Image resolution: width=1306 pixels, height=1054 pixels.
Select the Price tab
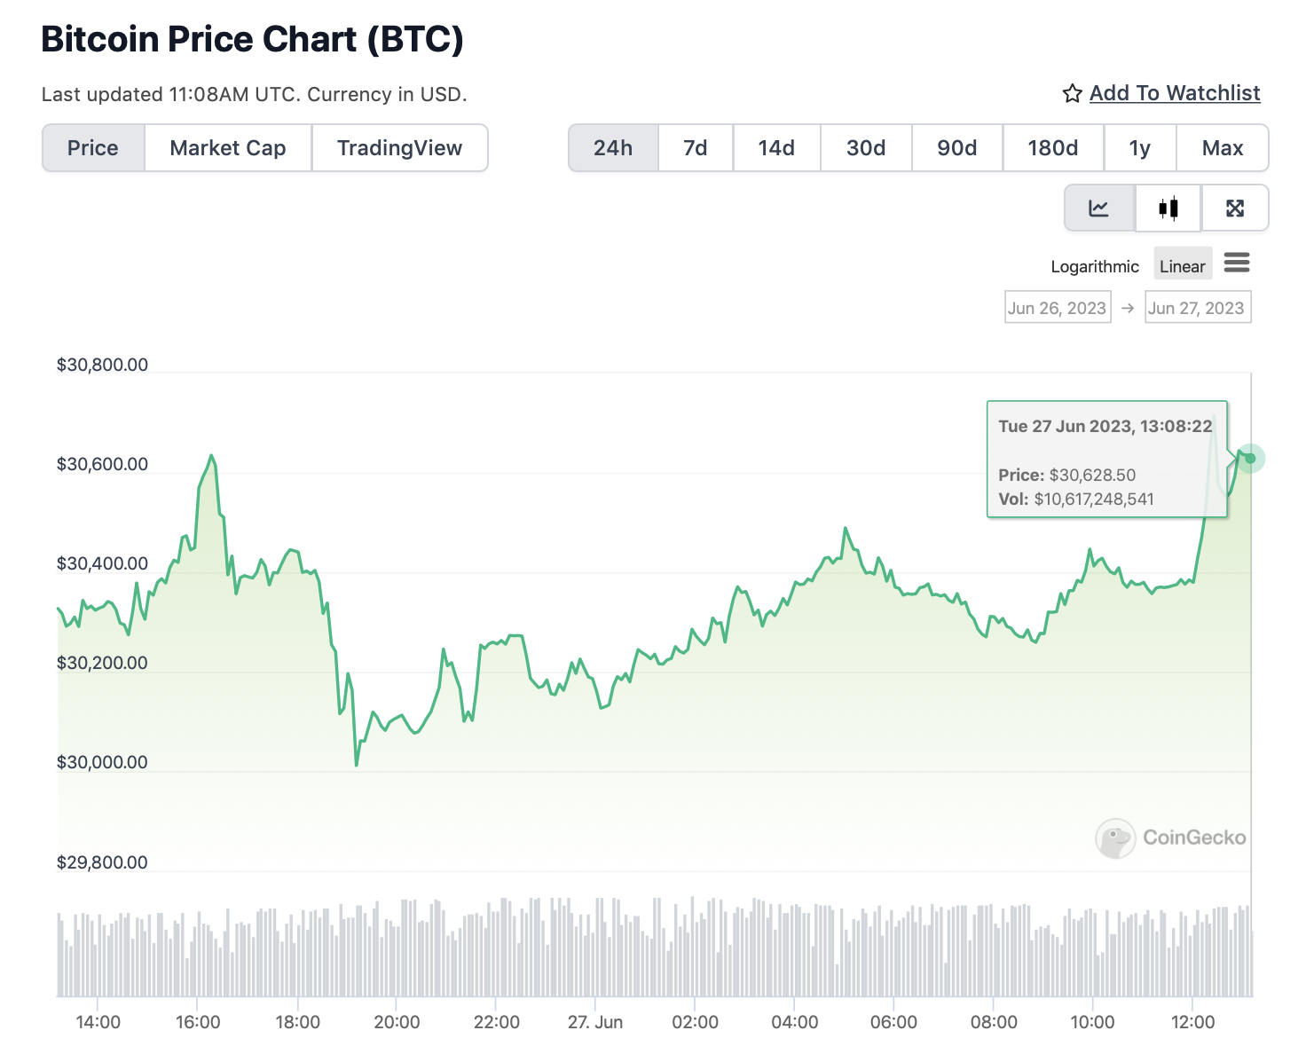(93, 148)
